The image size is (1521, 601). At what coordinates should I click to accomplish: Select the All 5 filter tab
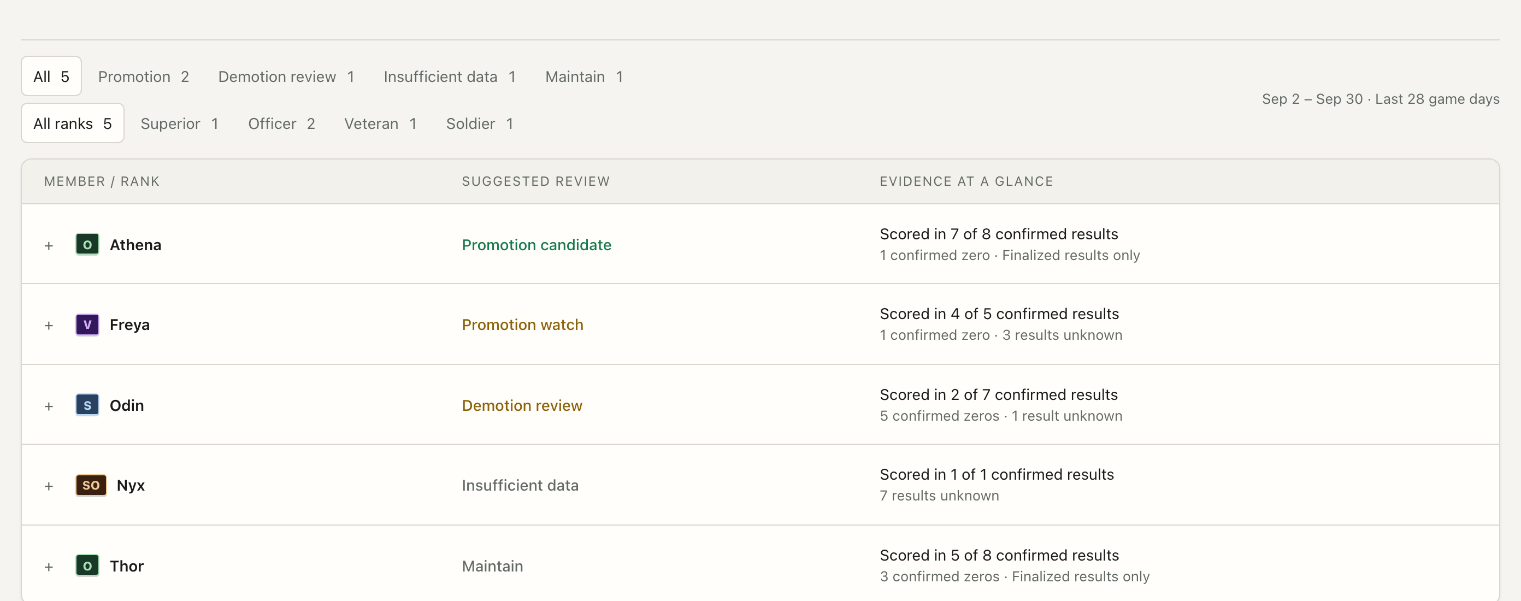pos(51,76)
